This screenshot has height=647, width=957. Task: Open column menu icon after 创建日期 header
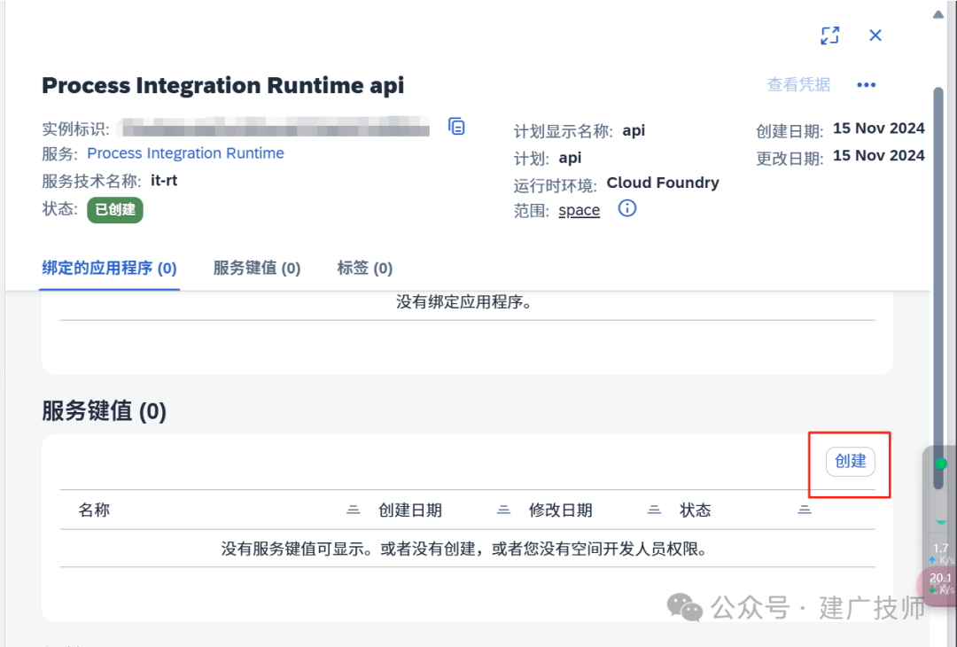coord(503,510)
